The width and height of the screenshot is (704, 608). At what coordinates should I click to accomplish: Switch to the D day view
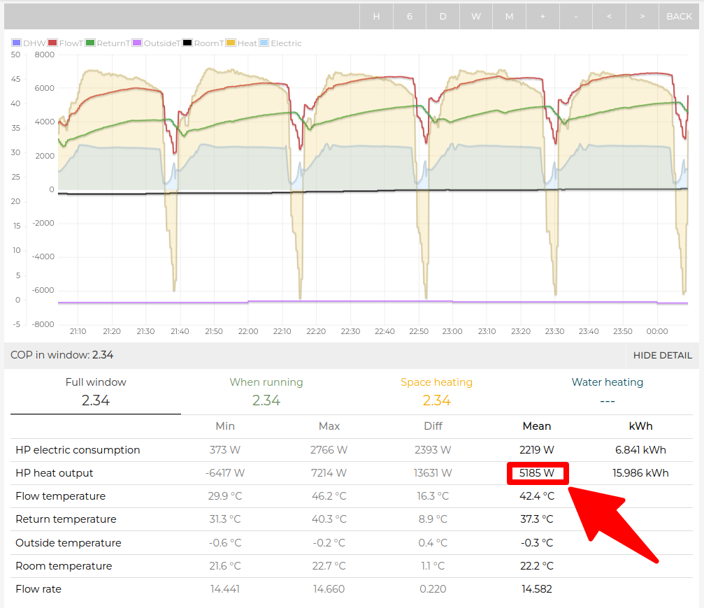443,17
